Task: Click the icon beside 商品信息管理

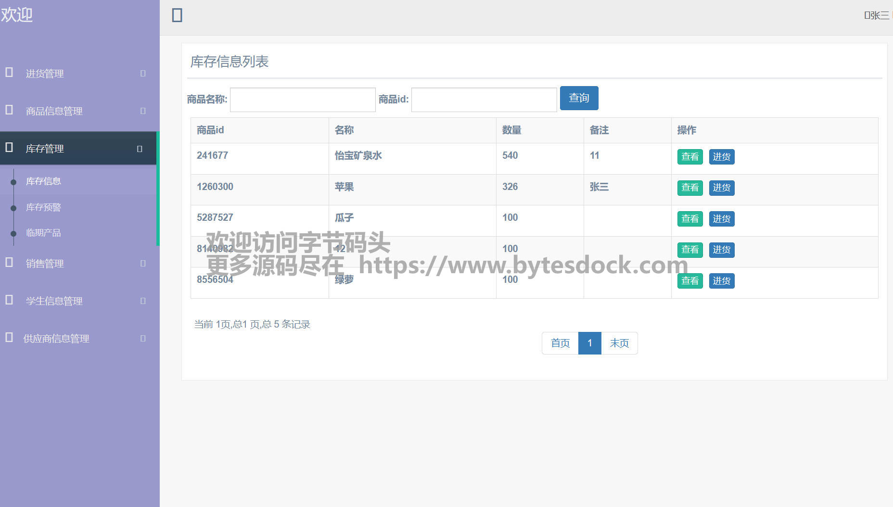Action: point(9,110)
